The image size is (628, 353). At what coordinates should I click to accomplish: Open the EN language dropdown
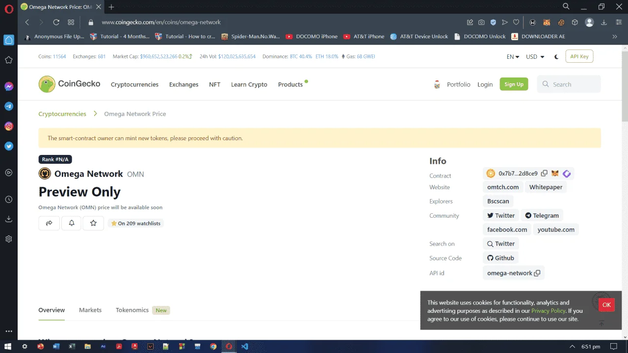[x=513, y=56]
